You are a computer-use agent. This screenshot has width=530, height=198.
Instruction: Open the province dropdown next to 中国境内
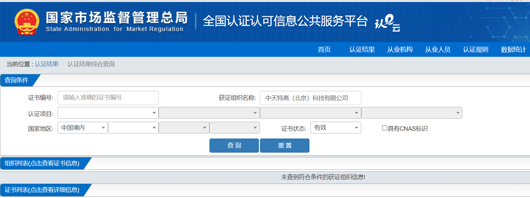pyautogui.click(x=133, y=128)
